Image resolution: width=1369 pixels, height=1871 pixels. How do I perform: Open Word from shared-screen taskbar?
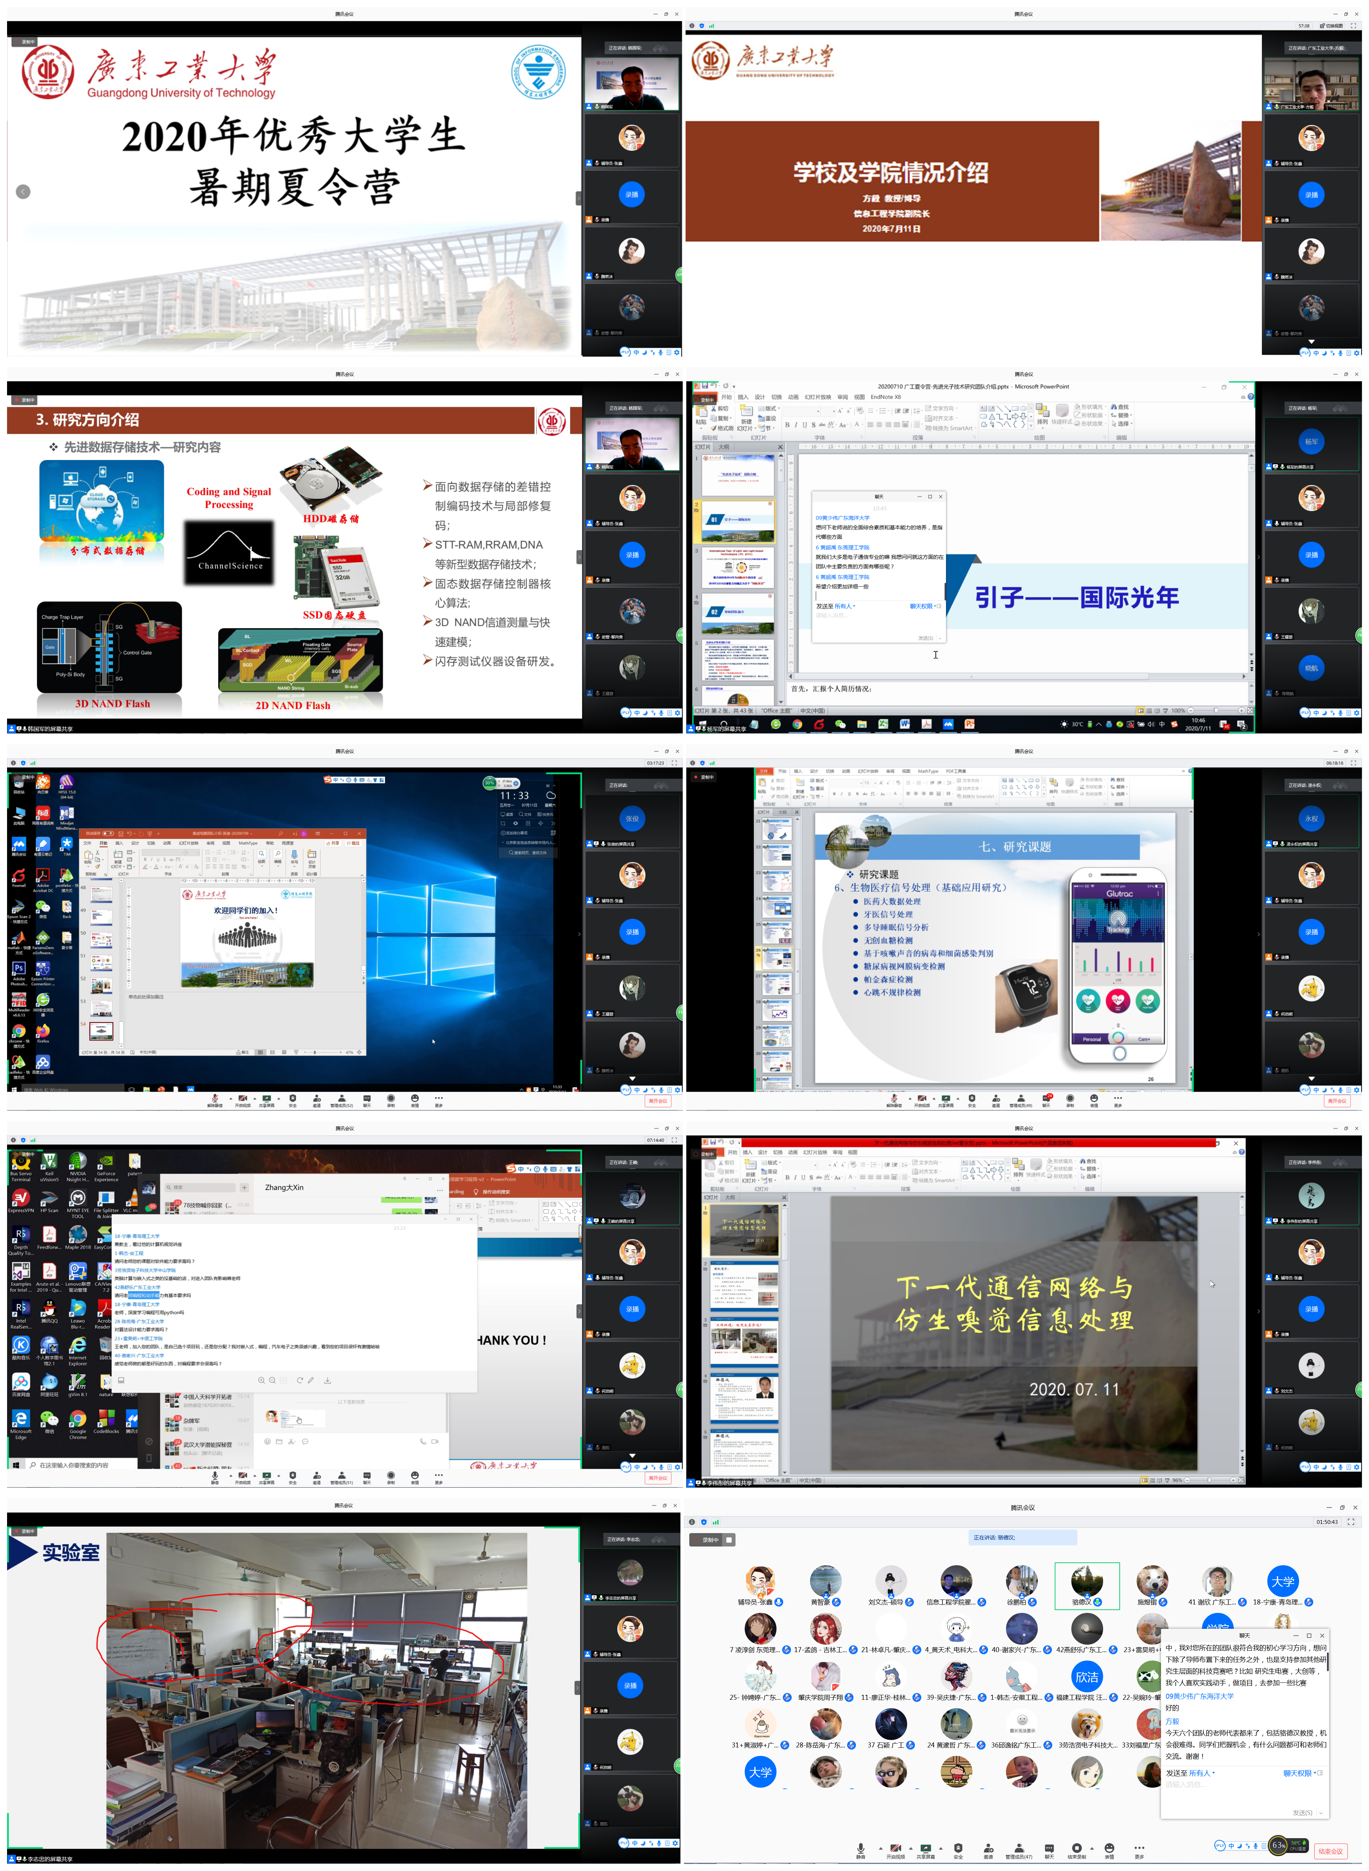coord(905,724)
